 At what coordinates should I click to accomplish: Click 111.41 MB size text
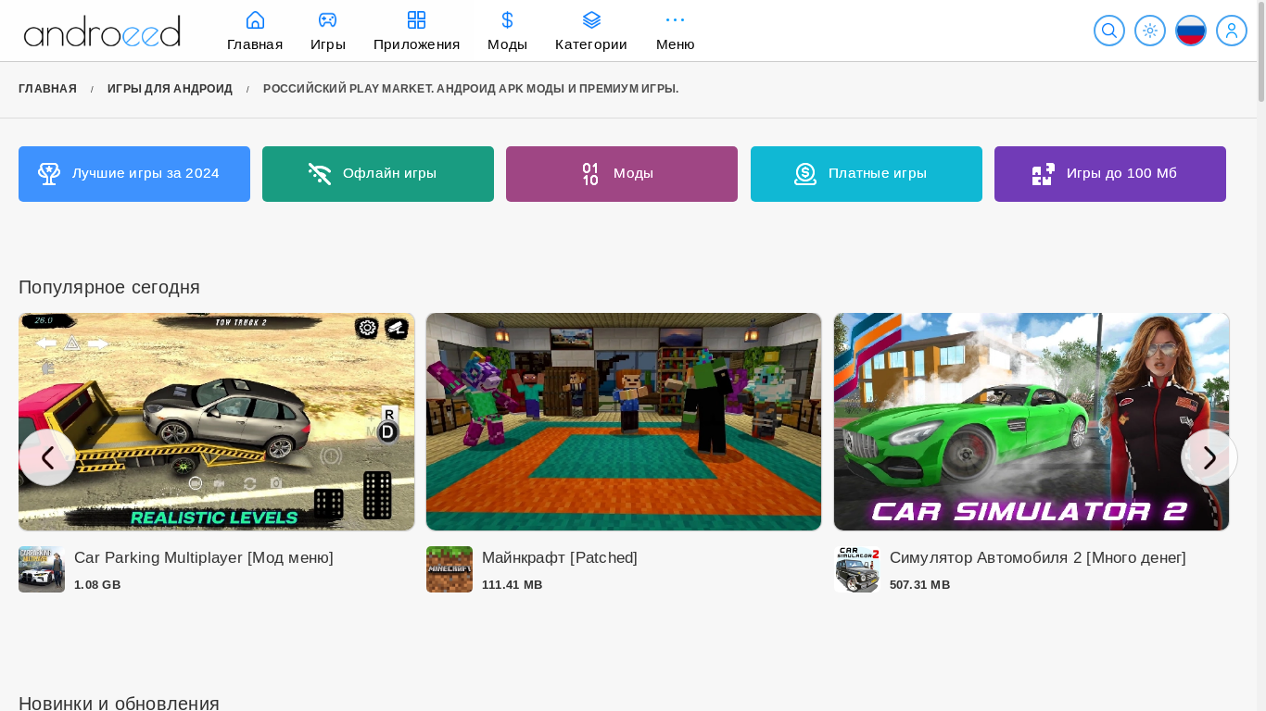click(513, 585)
